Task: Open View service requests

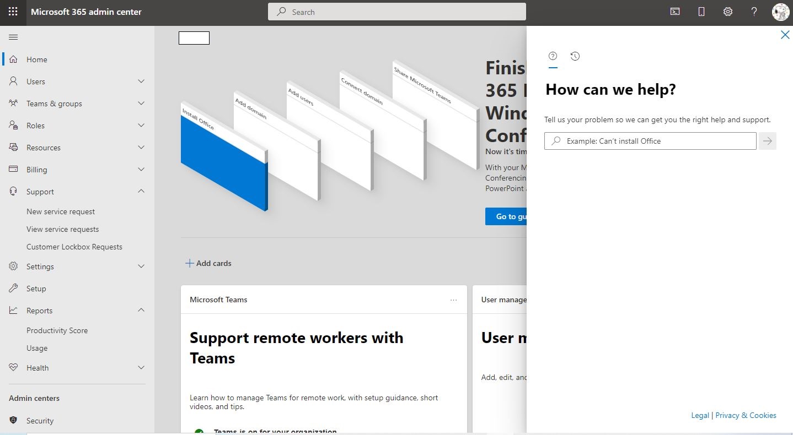Action: [x=63, y=229]
